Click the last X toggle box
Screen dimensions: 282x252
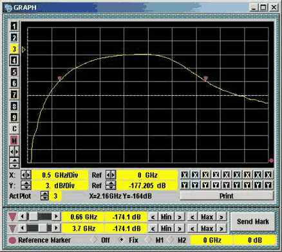268,175
